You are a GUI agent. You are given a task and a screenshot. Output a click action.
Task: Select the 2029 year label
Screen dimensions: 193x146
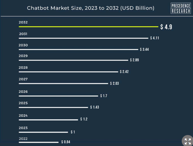[x=23, y=56]
